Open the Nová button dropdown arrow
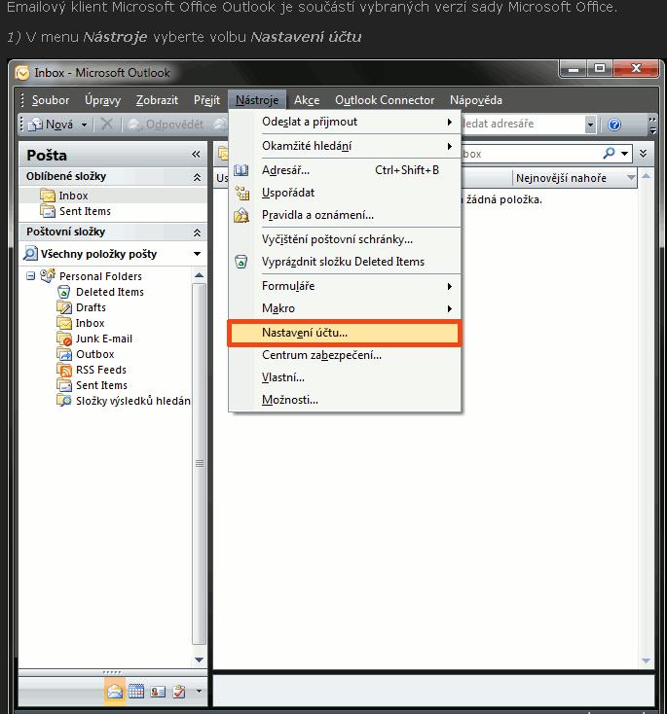The height and width of the screenshot is (714, 667). click(x=85, y=125)
